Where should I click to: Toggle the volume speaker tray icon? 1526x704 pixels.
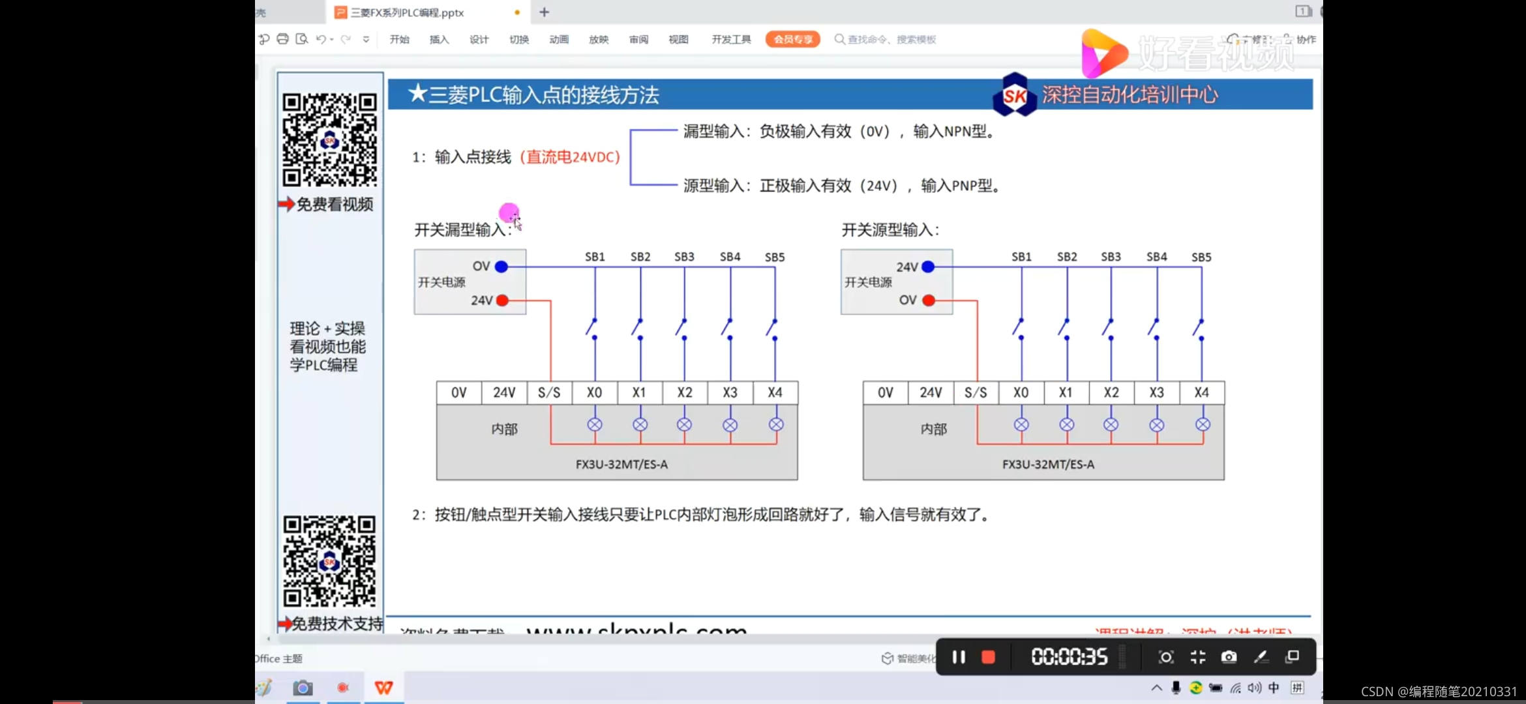coord(1254,688)
